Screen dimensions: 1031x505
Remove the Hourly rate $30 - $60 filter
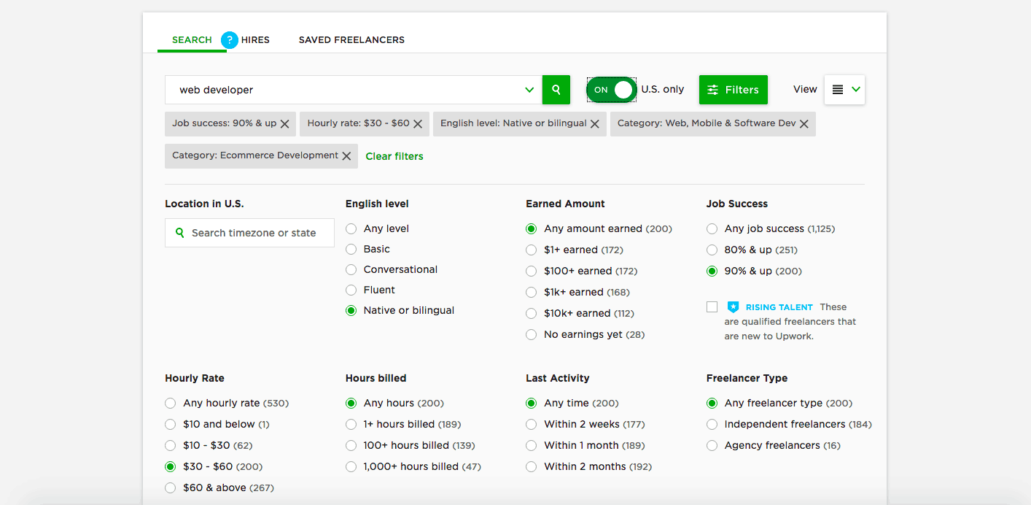pyautogui.click(x=418, y=124)
